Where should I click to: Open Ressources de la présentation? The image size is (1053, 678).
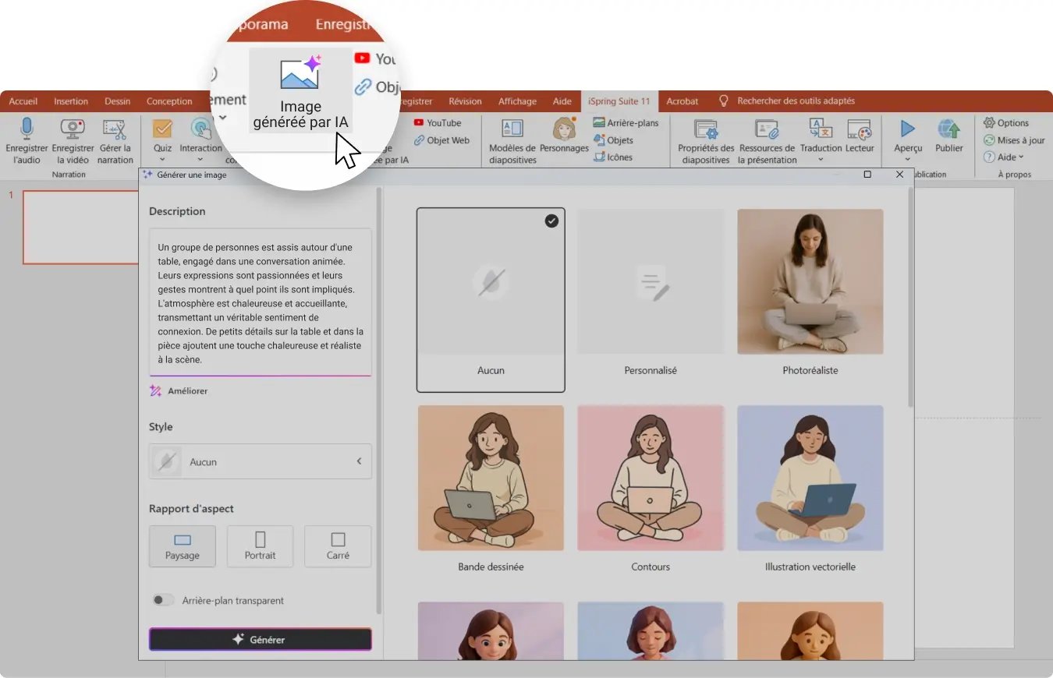pos(767,141)
